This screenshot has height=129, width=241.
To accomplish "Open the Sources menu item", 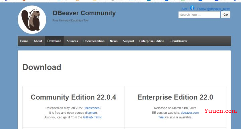I will (x=72, y=41).
